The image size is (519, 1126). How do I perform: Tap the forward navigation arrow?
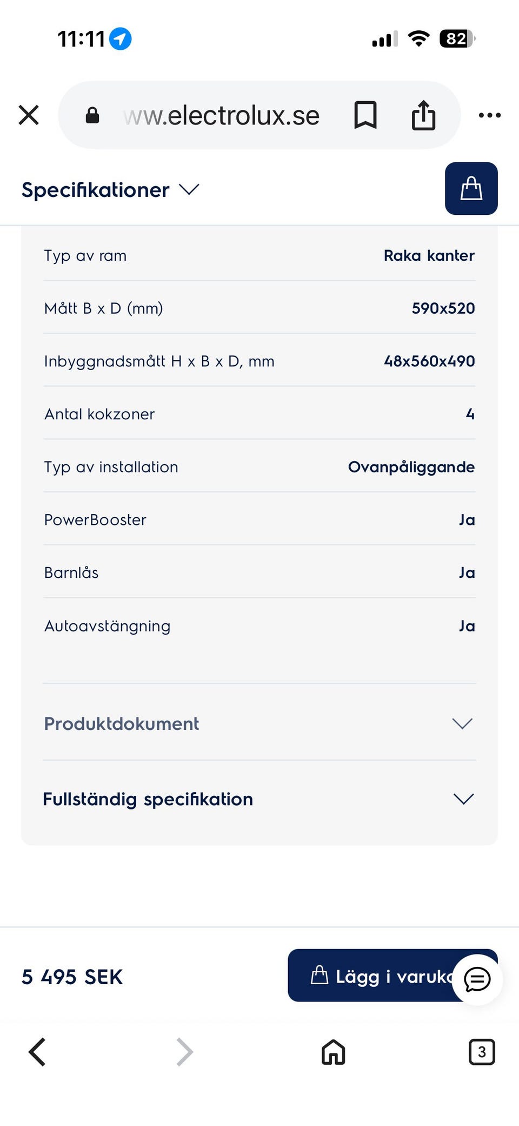pyautogui.click(x=184, y=1052)
